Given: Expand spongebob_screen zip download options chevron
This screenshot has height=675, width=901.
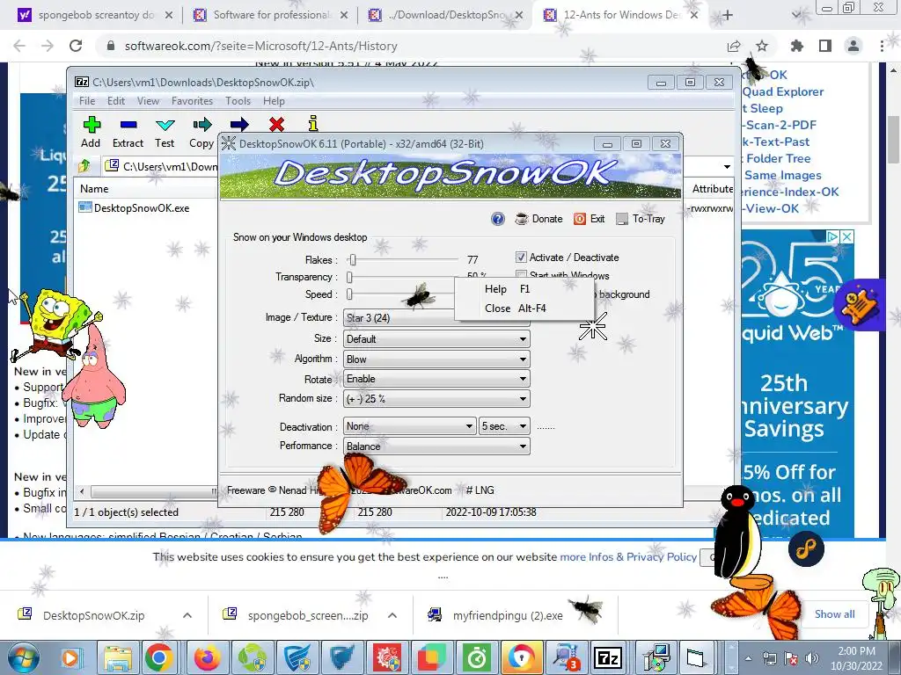Looking at the screenshot, I should coord(392,615).
